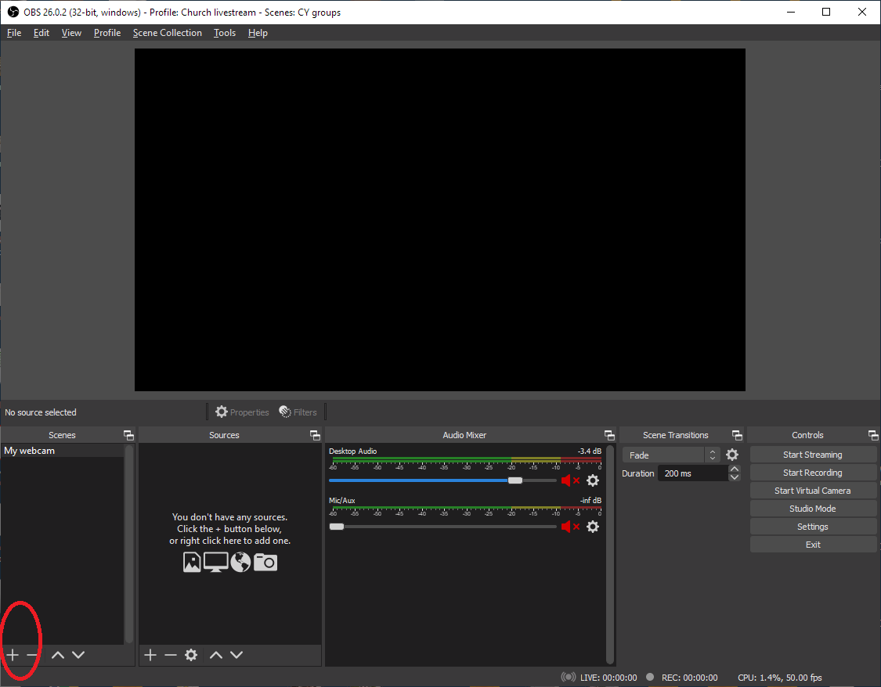Click the CPU 1.4%, 50.00 fps status
Image resolution: width=881 pixels, height=687 pixels.
(780, 678)
